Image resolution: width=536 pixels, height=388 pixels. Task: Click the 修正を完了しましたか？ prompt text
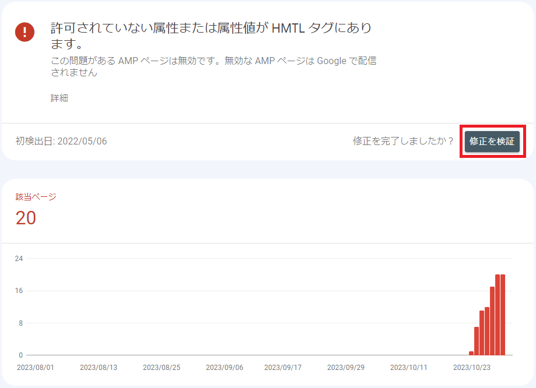(403, 141)
